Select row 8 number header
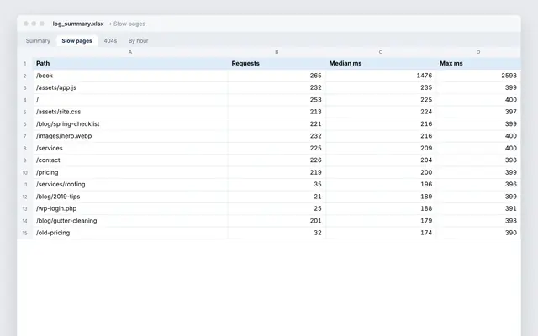 [24, 148]
